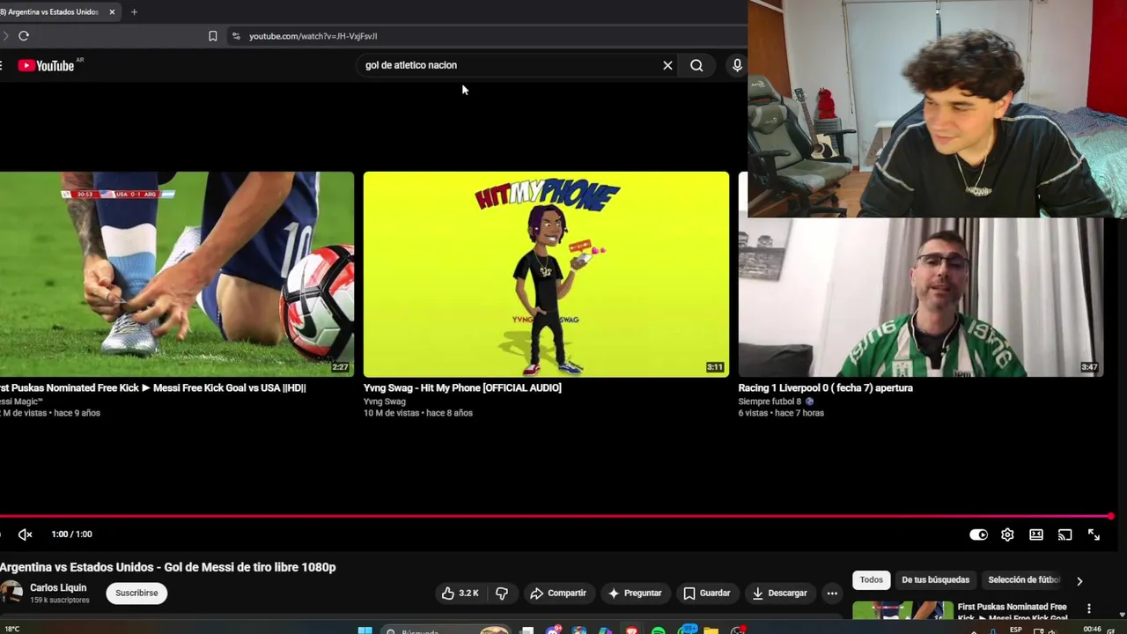The height and width of the screenshot is (634, 1127).
Task: Open the Siempre futbol 8 channel name
Action: tap(770, 402)
